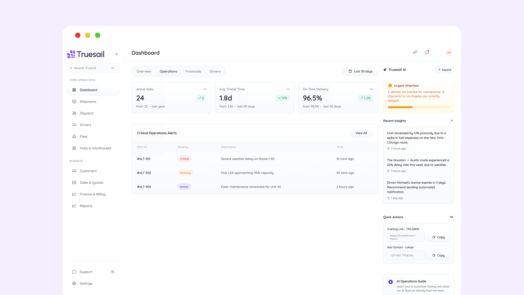
Task: Click View All alerts button
Action: (x=361, y=133)
